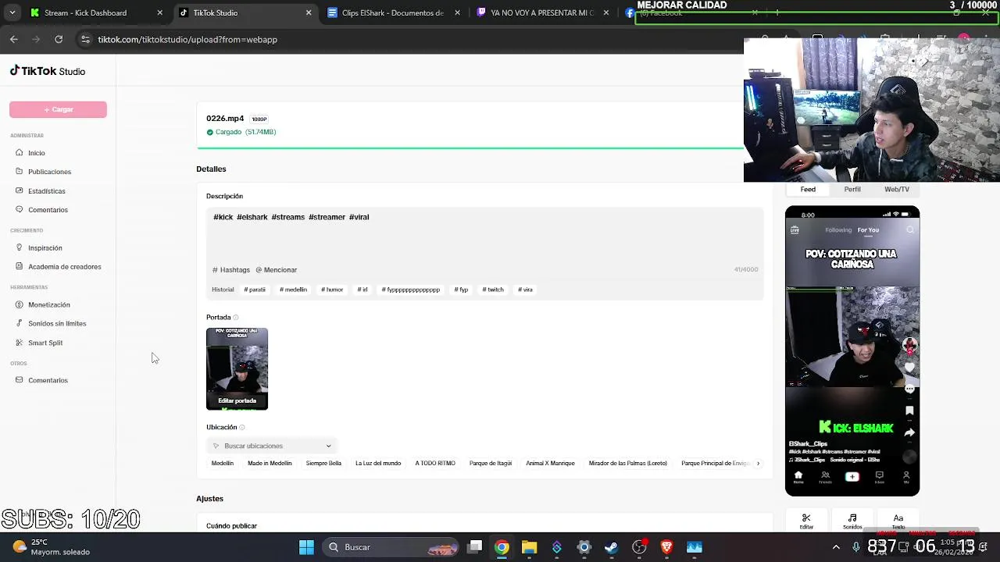Image resolution: width=1000 pixels, height=562 pixels.
Task: Open the Buscar ubicaciones dropdown
Action: 270,446
